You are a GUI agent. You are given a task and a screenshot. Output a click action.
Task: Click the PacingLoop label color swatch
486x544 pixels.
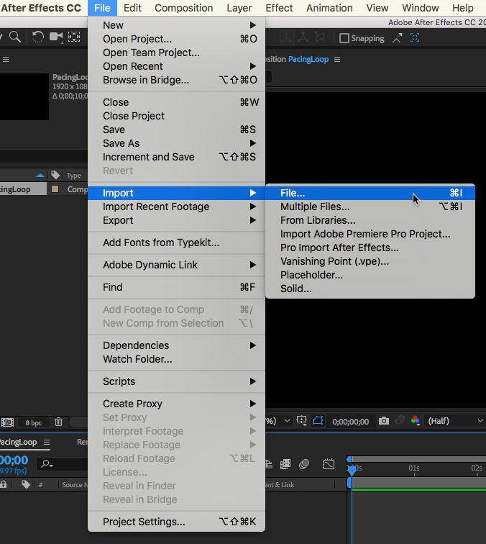click(55, 189)
